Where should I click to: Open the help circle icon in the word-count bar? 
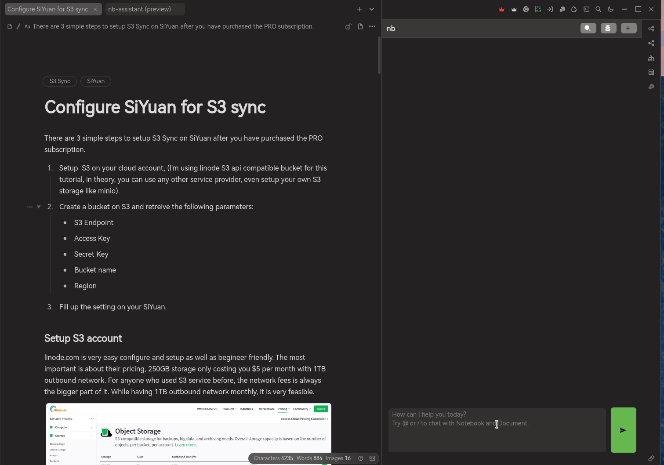click(360, 458)
